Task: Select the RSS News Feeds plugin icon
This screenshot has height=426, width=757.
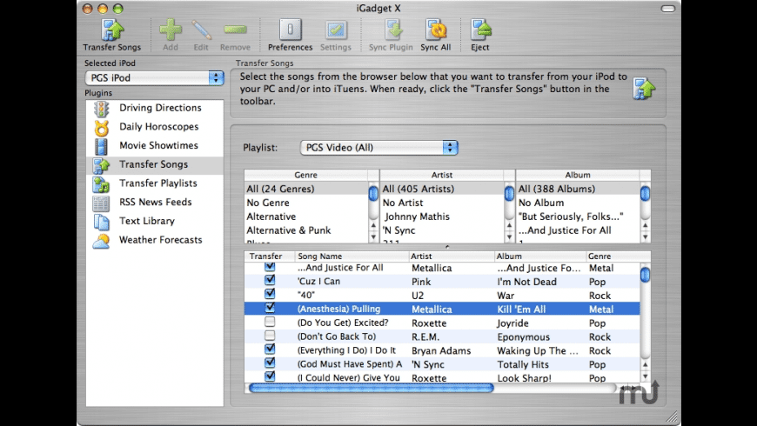Action: (102, 203)
